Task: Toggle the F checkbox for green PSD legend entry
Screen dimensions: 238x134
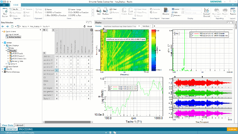Action: coord(191,36)
